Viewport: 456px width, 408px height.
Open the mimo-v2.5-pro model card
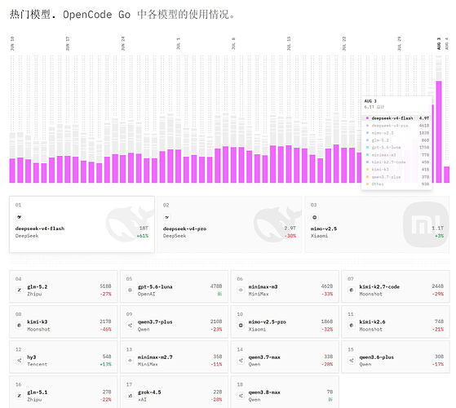coord(285,322)
